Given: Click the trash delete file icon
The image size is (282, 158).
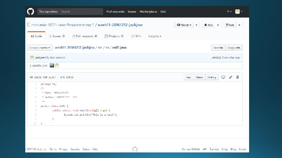Looking at the screenshot, I should pos(238,77).
